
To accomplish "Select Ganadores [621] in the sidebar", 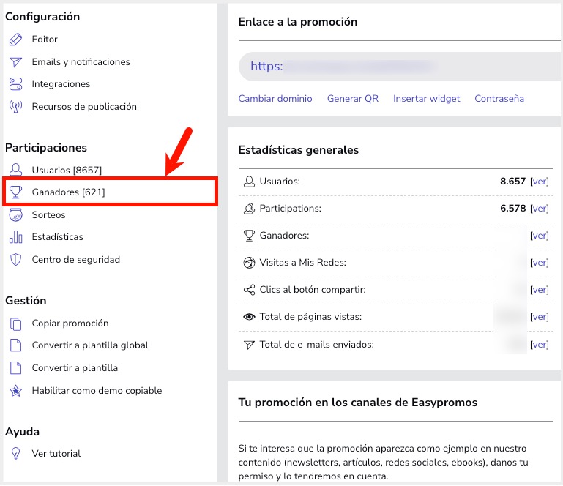I will [x=68, y=192].
